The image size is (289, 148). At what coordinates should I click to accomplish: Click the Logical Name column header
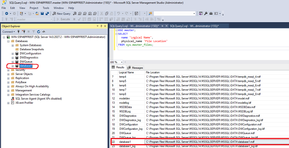point(131,72)
